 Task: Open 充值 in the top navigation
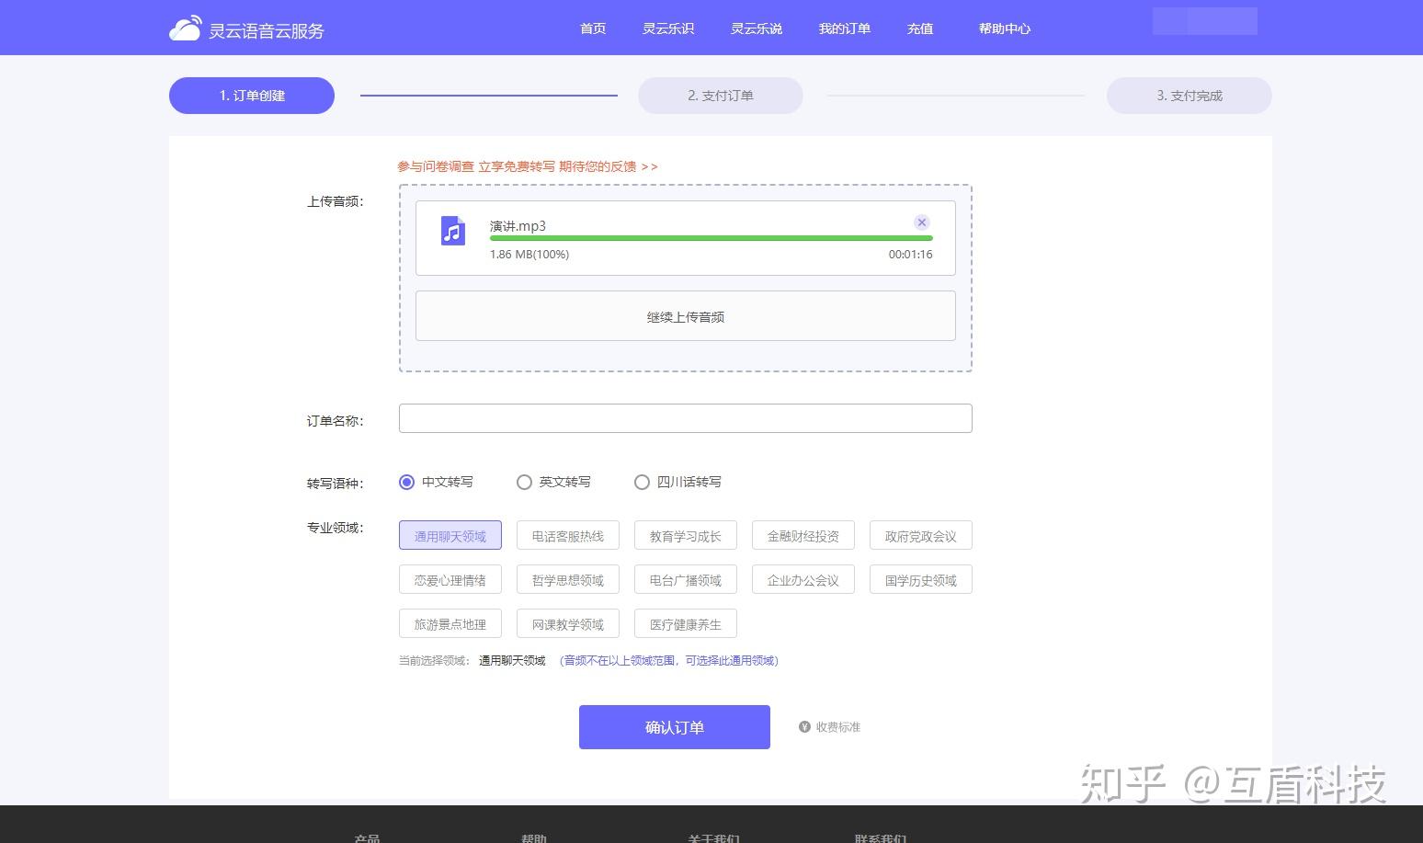[x=920, y=28]
